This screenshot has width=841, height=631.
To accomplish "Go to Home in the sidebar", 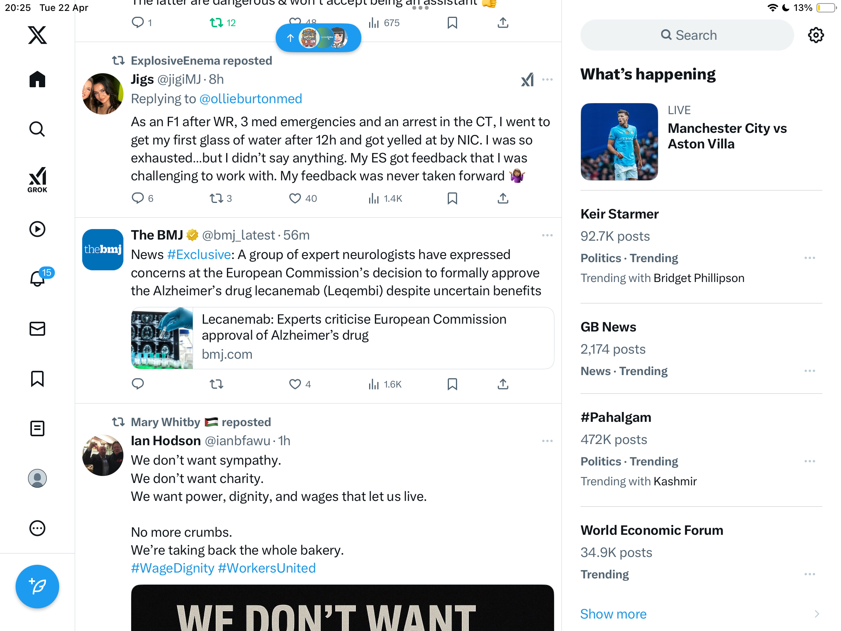I will [x=37, y=79].
